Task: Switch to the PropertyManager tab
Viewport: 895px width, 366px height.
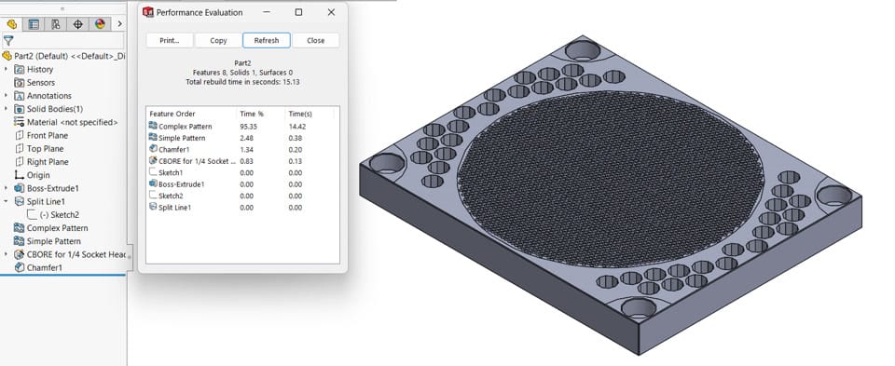Action: pos(34,24)
